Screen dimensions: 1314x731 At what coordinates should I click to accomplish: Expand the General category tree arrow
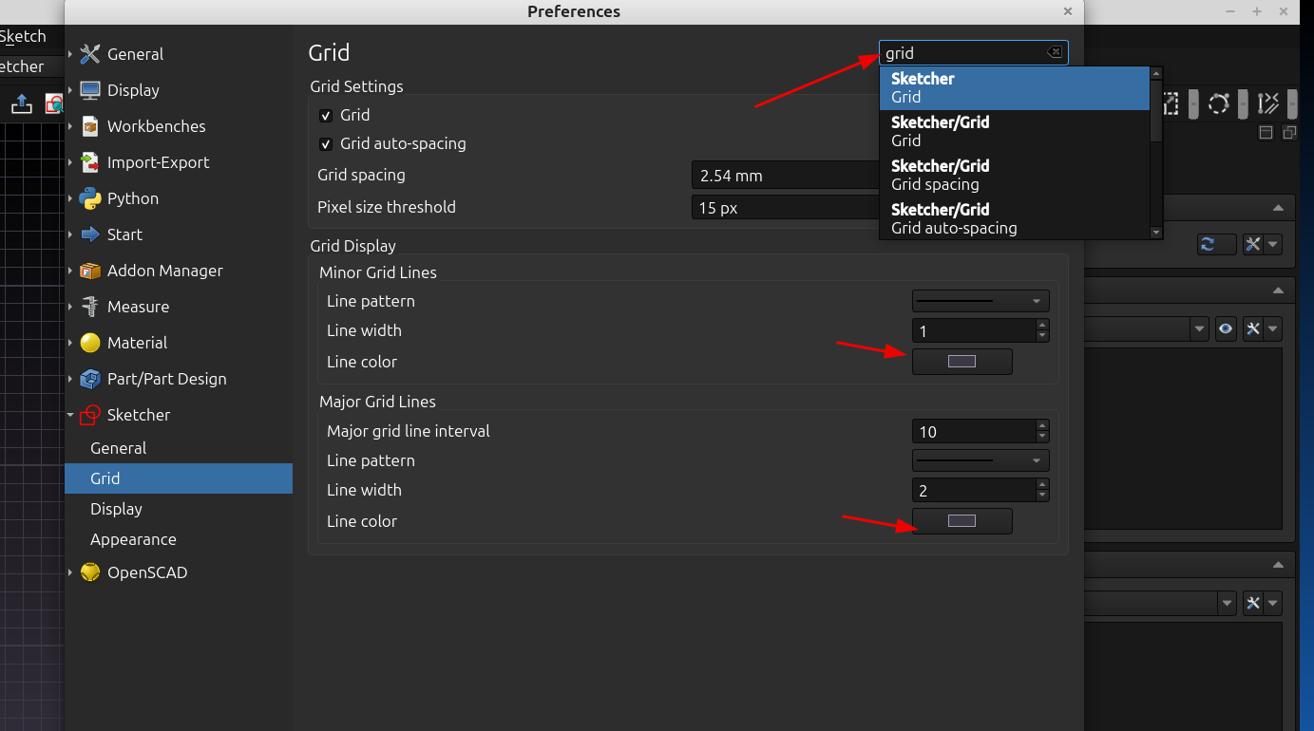[70, 54]
